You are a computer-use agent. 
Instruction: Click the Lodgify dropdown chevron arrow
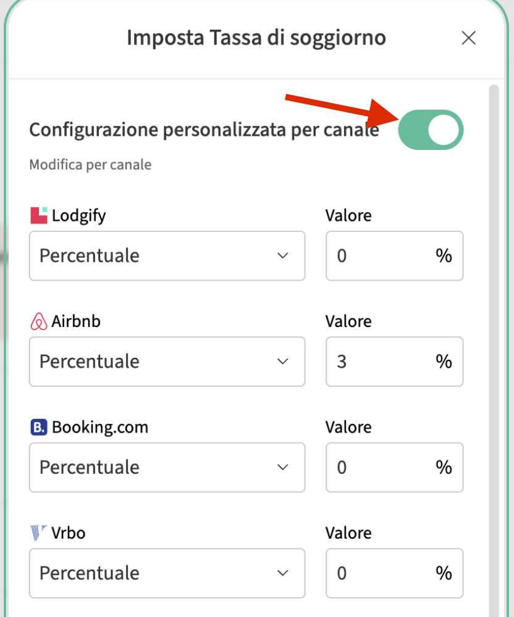click(283, 256)
